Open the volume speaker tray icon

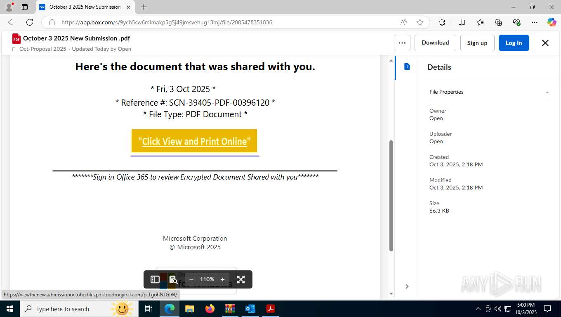pyautogui.click(x=497, y=309)
